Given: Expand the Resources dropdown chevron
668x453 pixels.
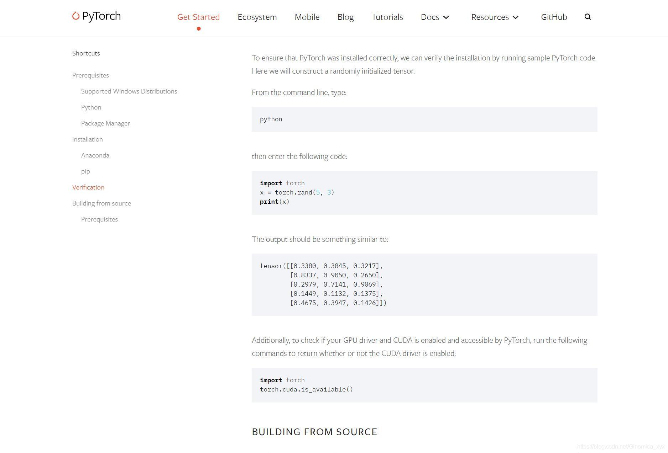Looking at the screenshot, I should tap(516, 17).
